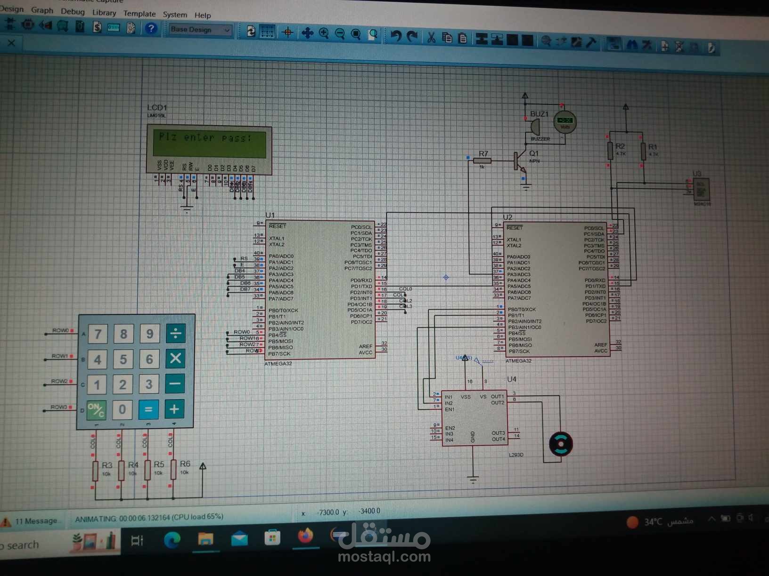Screen dimensions: 769x576
Task: Click the Zoom Out magnifier icon
Action: point(340,34)
